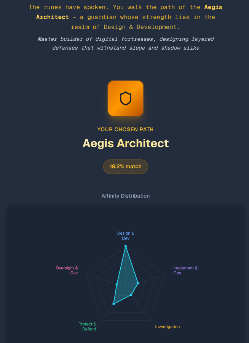Click the Affinity Distribution heading
249x343 pixels.
[x=125, y=196]
